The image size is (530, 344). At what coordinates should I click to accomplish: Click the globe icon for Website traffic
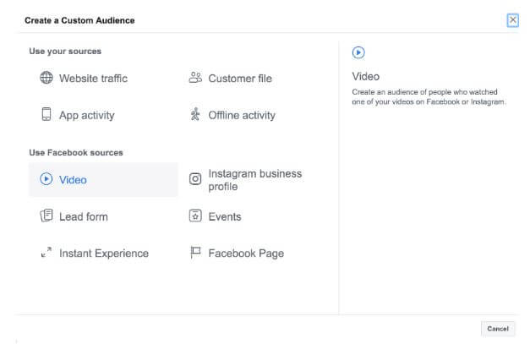(x=46, y=78)
